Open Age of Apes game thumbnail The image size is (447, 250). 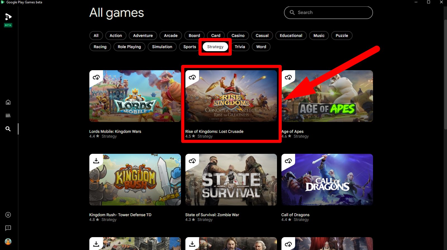click(327, 96)
